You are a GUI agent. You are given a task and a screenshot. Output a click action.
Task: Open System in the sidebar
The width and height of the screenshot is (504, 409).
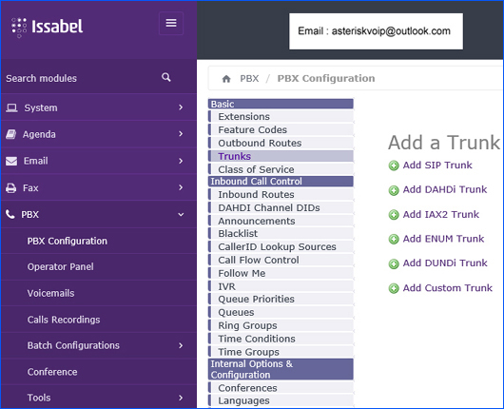(x=98, y=107)
